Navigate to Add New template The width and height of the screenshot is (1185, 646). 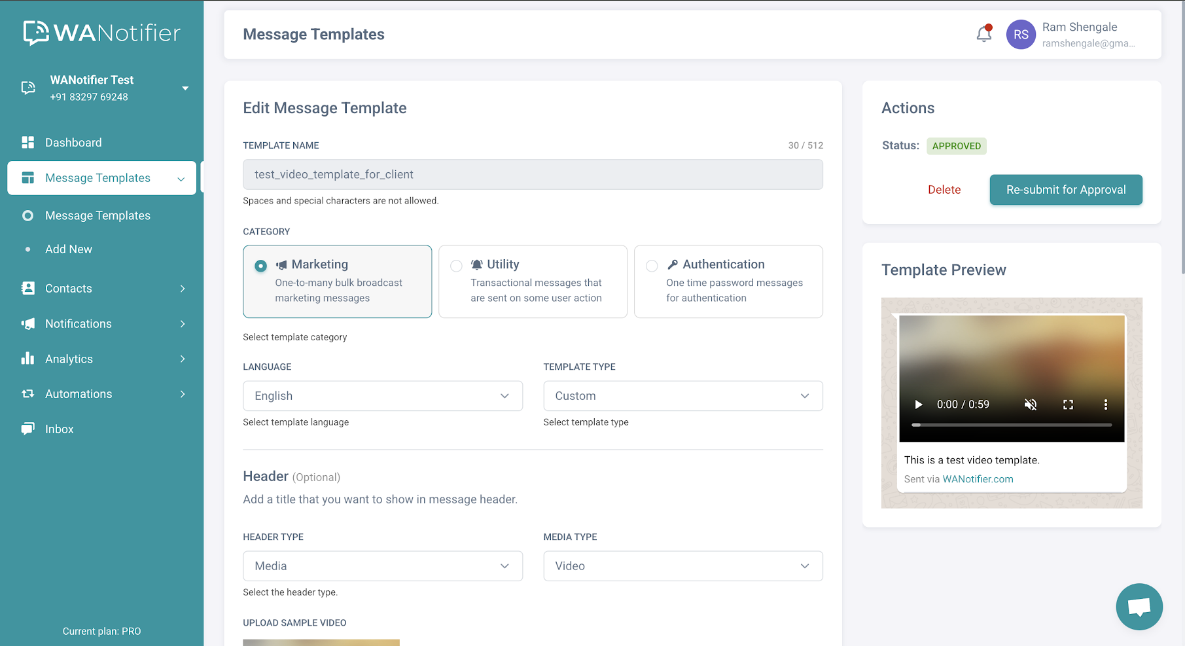(68, 249)
